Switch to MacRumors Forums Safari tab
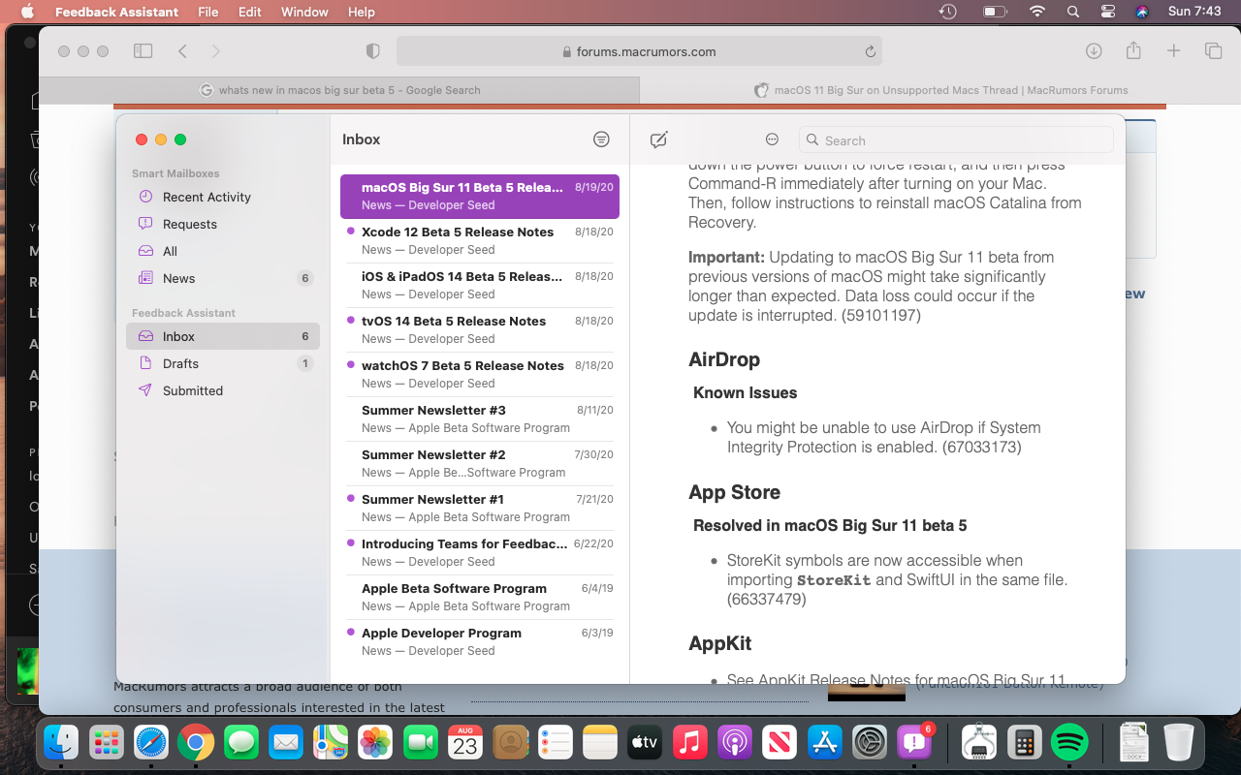1241x775 pixels. coord(940,90)
